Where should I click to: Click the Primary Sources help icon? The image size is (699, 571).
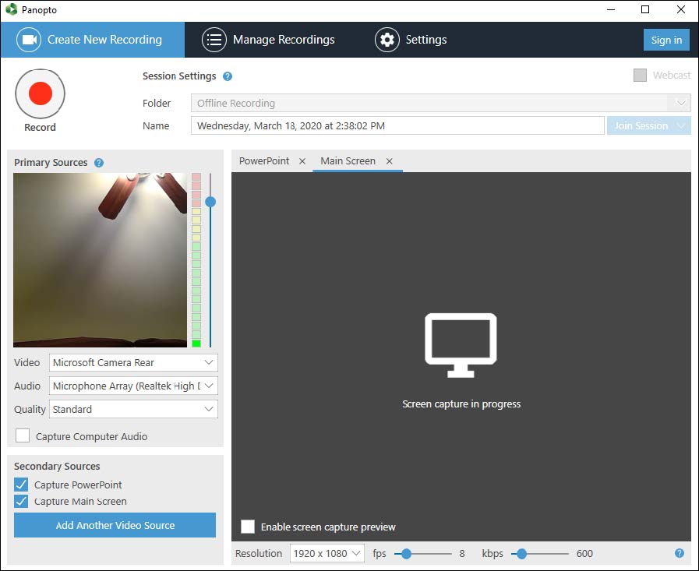coord(99,163)
